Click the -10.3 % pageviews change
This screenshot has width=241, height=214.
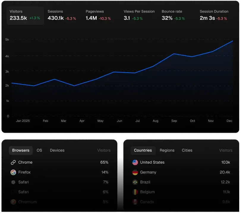pos(105,19)
